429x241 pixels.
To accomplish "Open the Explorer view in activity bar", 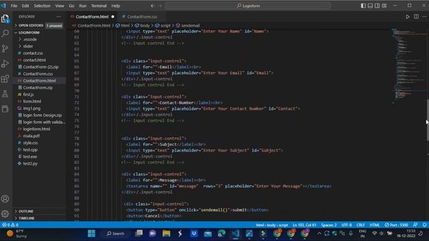I will 5,19.
